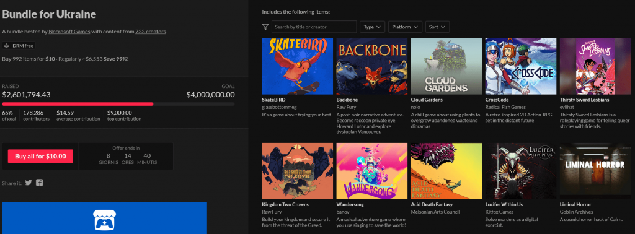Open Raw Fury under Kingdom Two Crowns

[x=271, y=212]
